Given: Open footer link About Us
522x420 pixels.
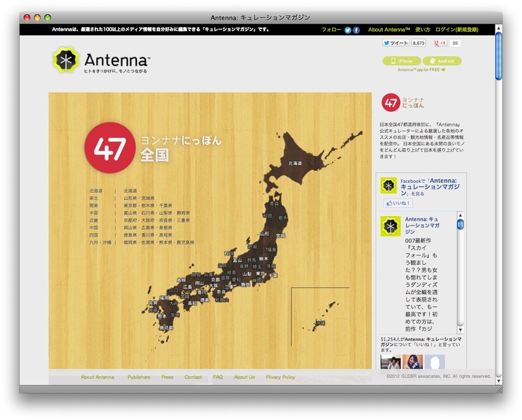Looking at the screenshot, I should [x=244, y=377].
